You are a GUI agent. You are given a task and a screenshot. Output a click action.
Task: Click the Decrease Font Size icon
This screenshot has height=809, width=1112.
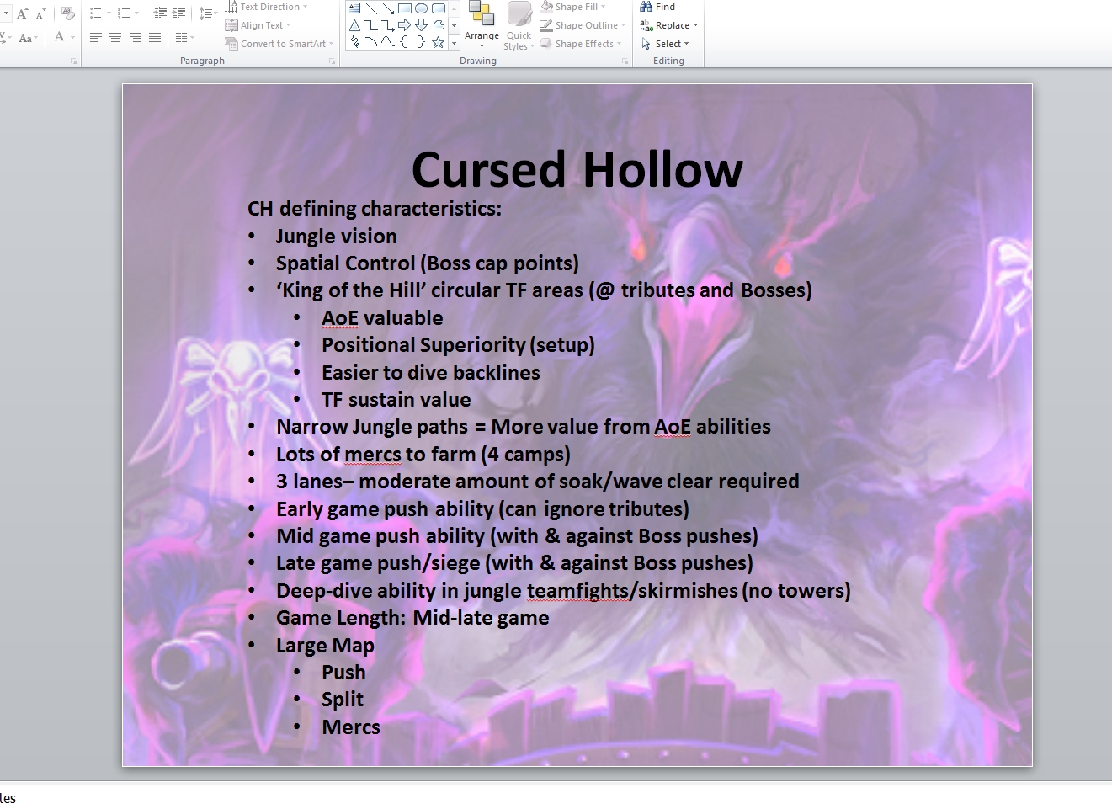click(40, 13)
